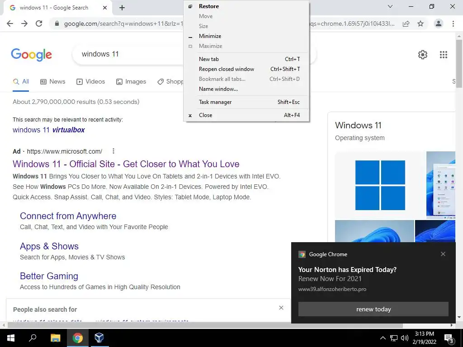Choose Close Alt+F4 in context menu
Image resolution: width=463 pixels, height=347 pixels.
pyautogui.click(x=246, y=115)
